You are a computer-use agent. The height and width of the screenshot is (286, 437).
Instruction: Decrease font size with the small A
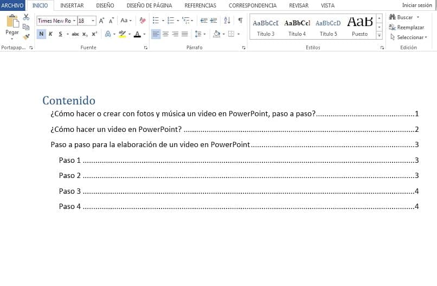pyautogui.click(x=111, y=21)
